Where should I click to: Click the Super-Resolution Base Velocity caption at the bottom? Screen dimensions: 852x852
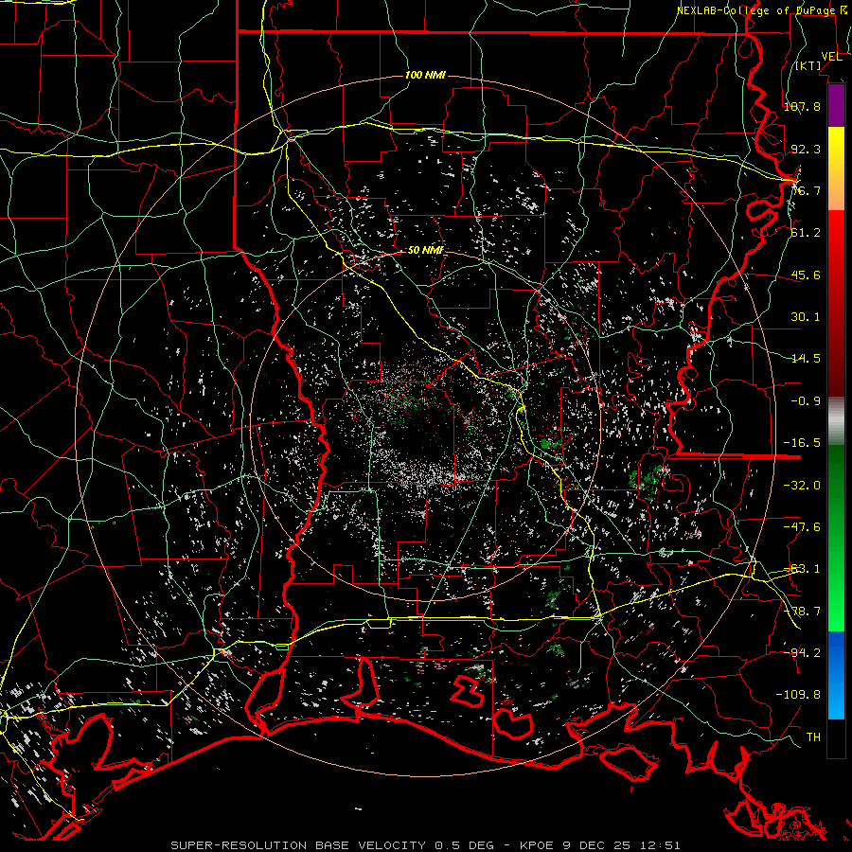click(425, 845)
